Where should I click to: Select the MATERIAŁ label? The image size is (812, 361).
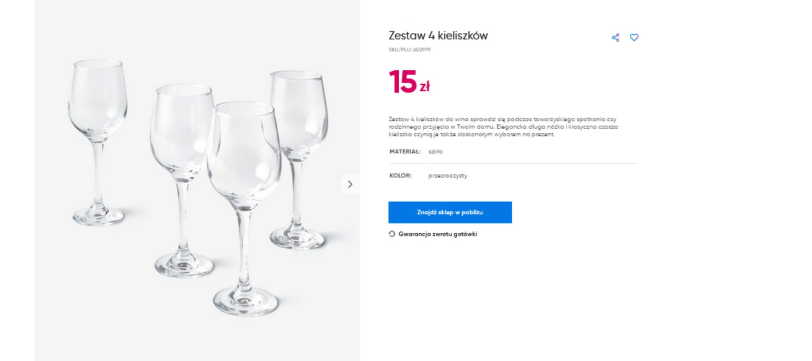[405, 151]
